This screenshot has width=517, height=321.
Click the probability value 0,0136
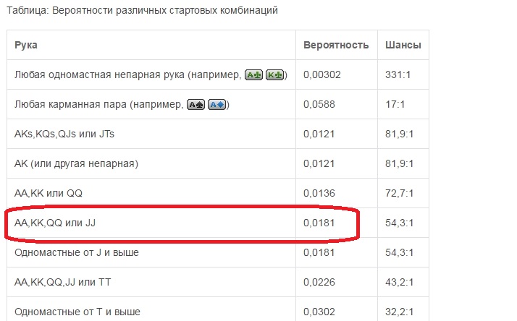pos(319,193)
